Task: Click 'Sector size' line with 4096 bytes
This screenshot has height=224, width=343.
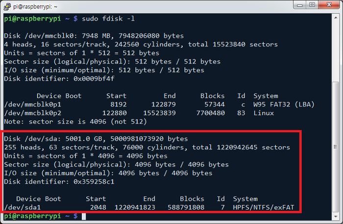Action: [x=116, y=164]
